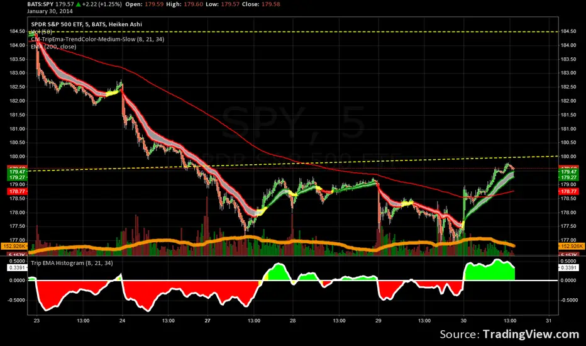The width and height of the screenshot is (586, 346).
Task: Click the Vol (50) indicator legend
Action: (x=41, y=32)
